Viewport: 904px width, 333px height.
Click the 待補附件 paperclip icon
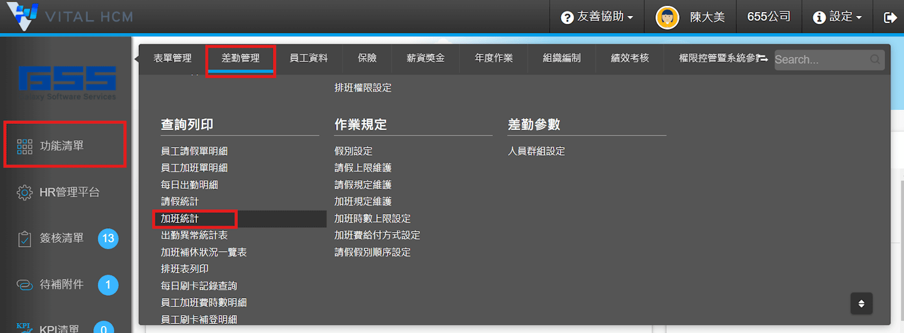(24, 285)
